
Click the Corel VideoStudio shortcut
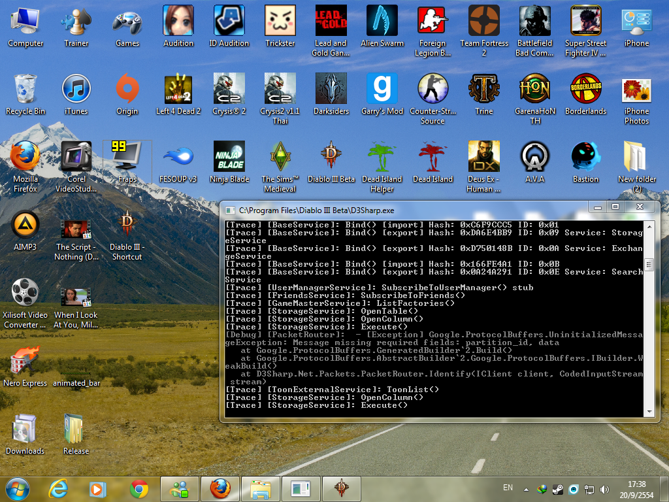[76, 167]
